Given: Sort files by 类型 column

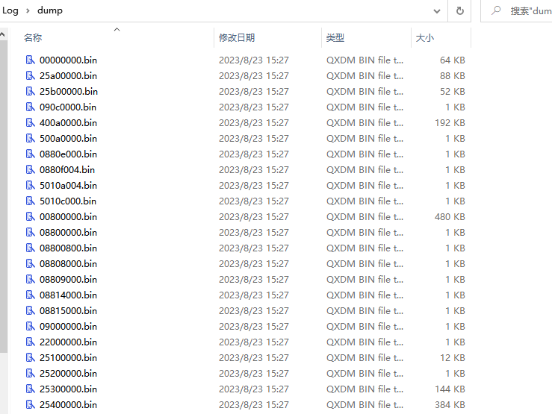Looking at the screenshot, I should point(335,37).
